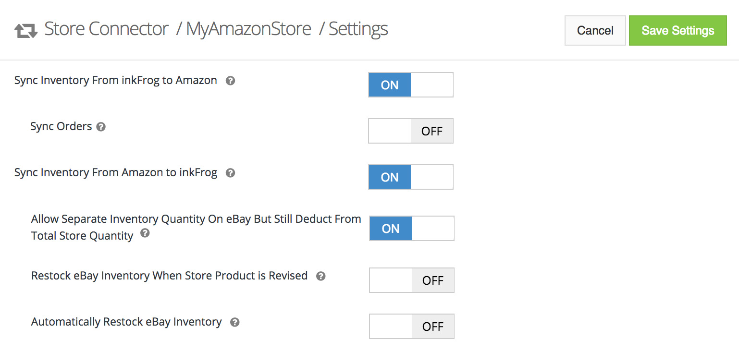Click the Sync Orders help icon
This screenshot has width=739, height=352.
101,127
